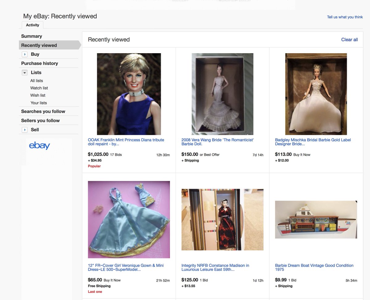Viewport: 370px width, 300px height.
Task: Open Searches you follow
Action: tap(43, 111)
